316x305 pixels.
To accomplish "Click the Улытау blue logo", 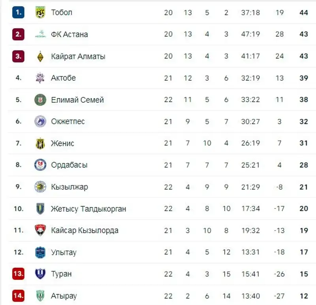I will pos(40,252).
